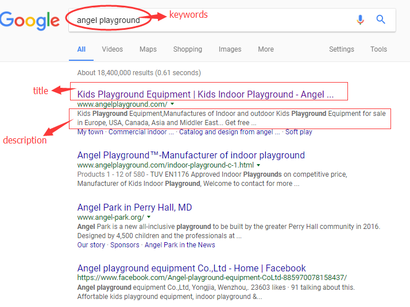Screen dimensions: 410x307
Task: Open the Images tab
Action: (x=230, y=49)
